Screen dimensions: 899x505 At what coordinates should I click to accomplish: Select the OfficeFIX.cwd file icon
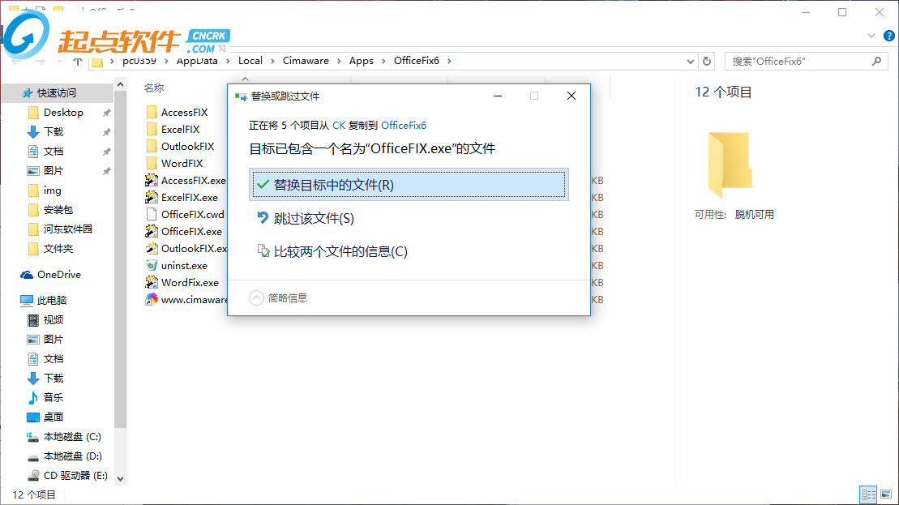pos(152,214)
